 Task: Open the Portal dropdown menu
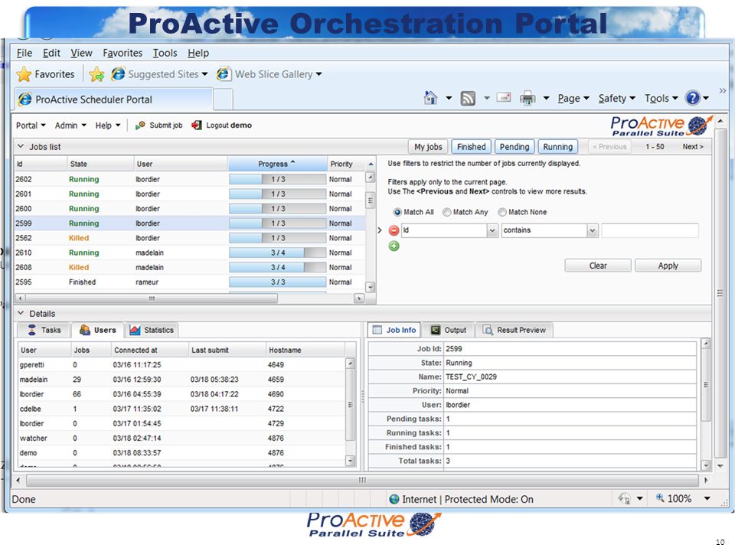coord(31,125)
